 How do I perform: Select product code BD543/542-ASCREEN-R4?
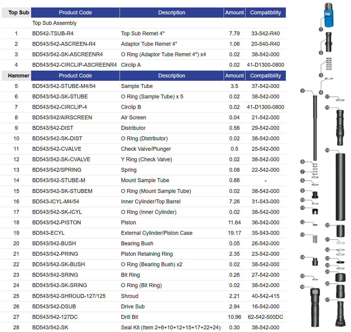click(x=64, y=44)
